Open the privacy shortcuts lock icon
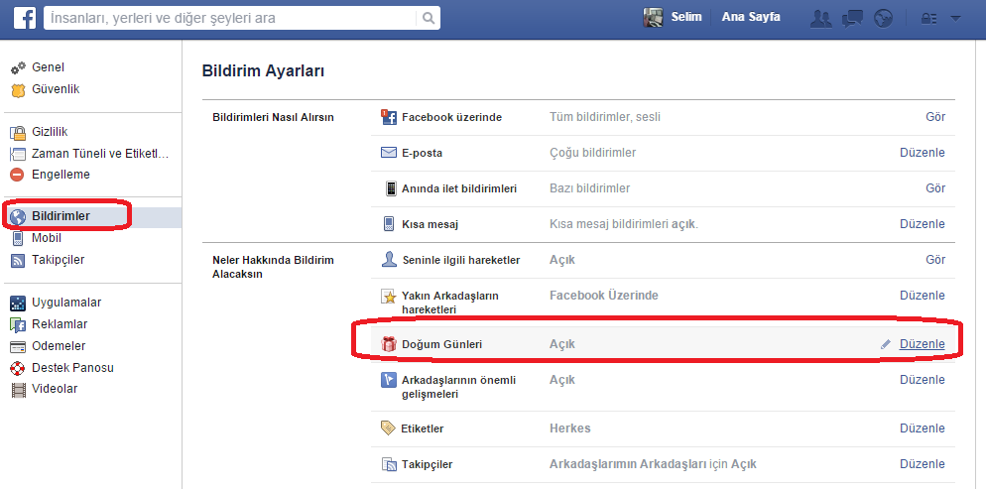986x489 pixels. (x=928, y=18)
